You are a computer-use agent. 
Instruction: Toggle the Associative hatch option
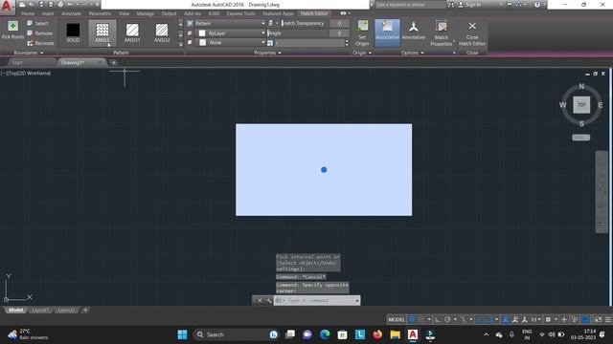coord(387,32)
